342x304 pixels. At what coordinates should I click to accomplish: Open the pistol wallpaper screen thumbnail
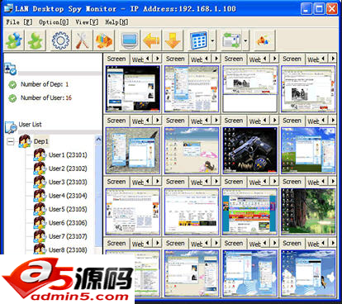[x=249, y=150]
